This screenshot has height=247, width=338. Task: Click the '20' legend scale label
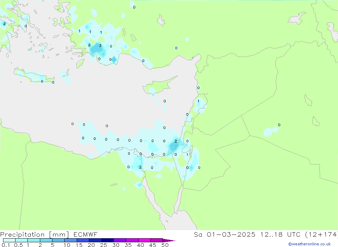[x=91, y=245]
